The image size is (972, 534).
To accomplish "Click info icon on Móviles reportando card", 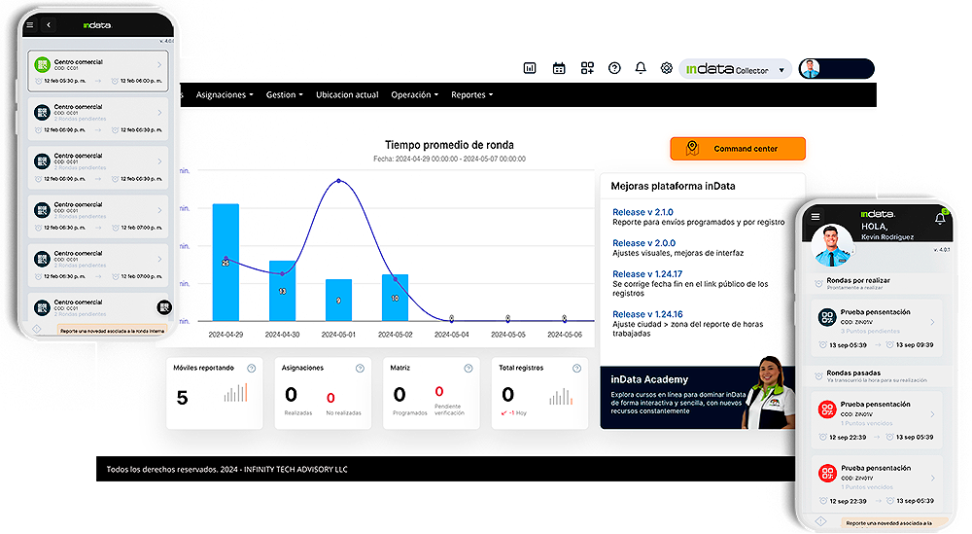I will click(x=251, y=369).
